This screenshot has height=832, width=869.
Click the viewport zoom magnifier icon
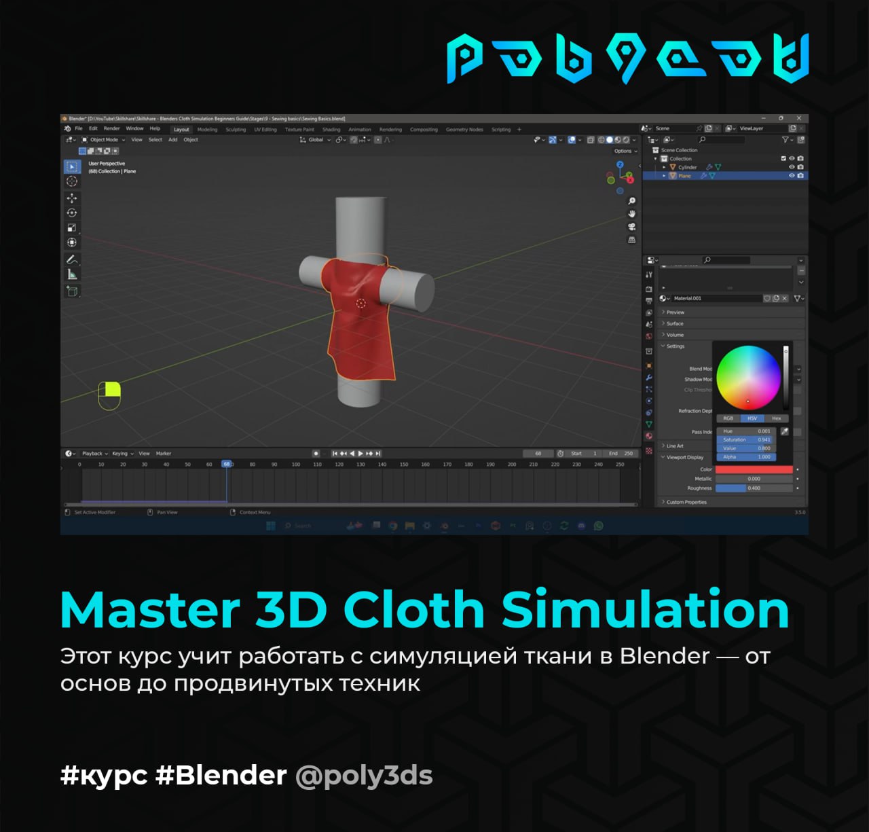click(631, 201)
